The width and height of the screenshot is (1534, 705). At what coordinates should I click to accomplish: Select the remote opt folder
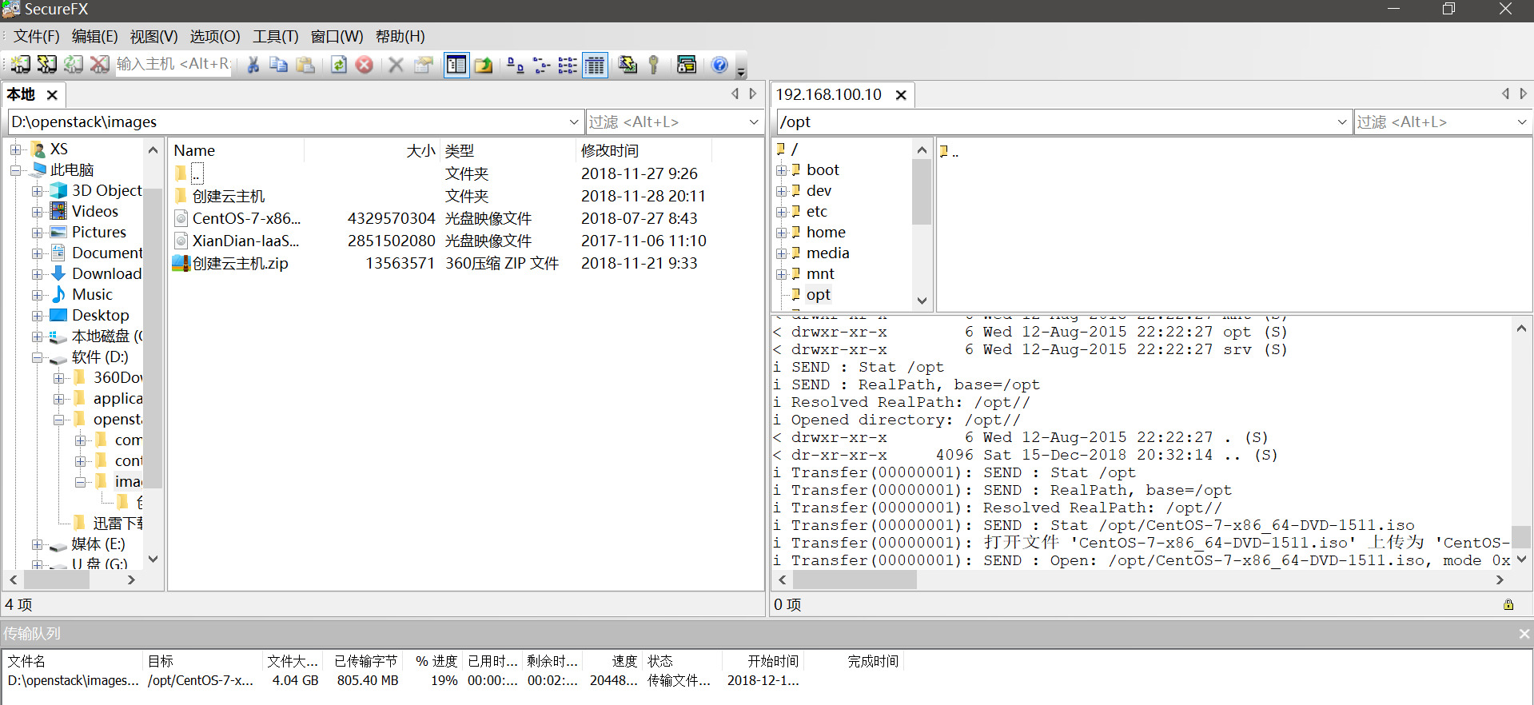coord(818,294)
